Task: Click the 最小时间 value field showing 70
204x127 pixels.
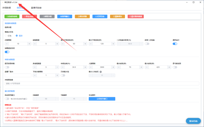Action: [130, 67]
